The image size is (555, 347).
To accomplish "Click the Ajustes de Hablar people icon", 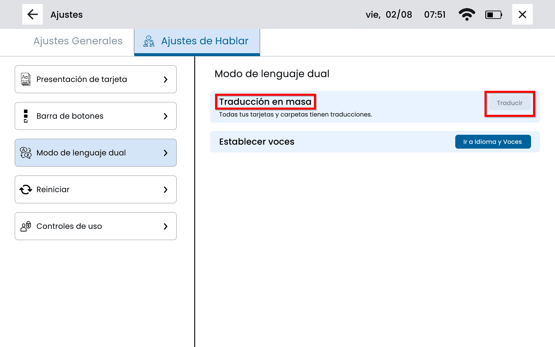I will pos(149,41).
